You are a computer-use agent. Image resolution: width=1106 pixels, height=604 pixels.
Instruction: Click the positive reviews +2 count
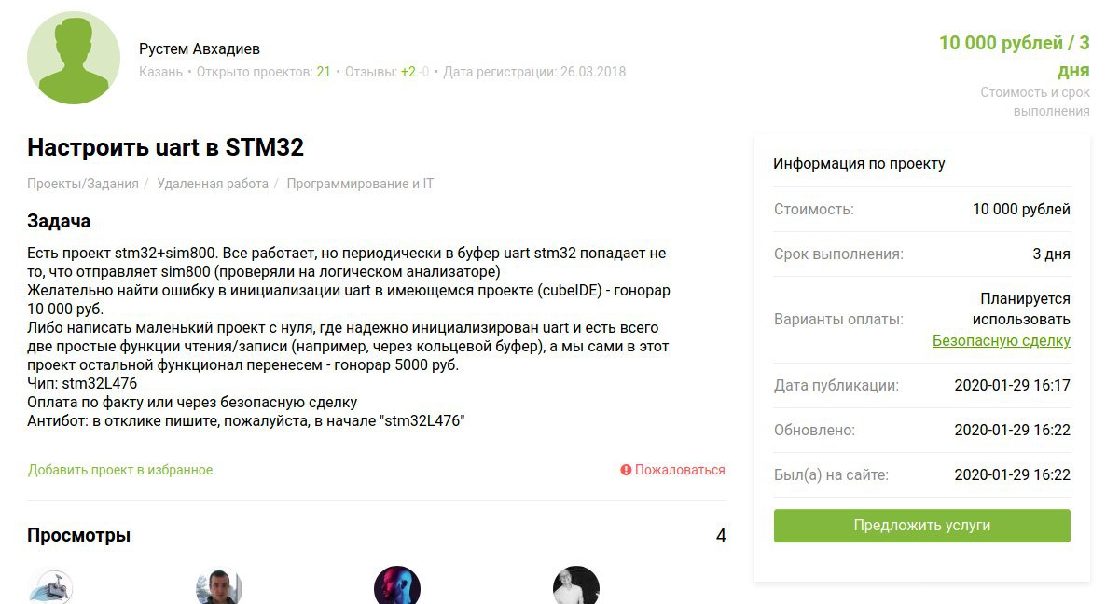pos(408,72)
